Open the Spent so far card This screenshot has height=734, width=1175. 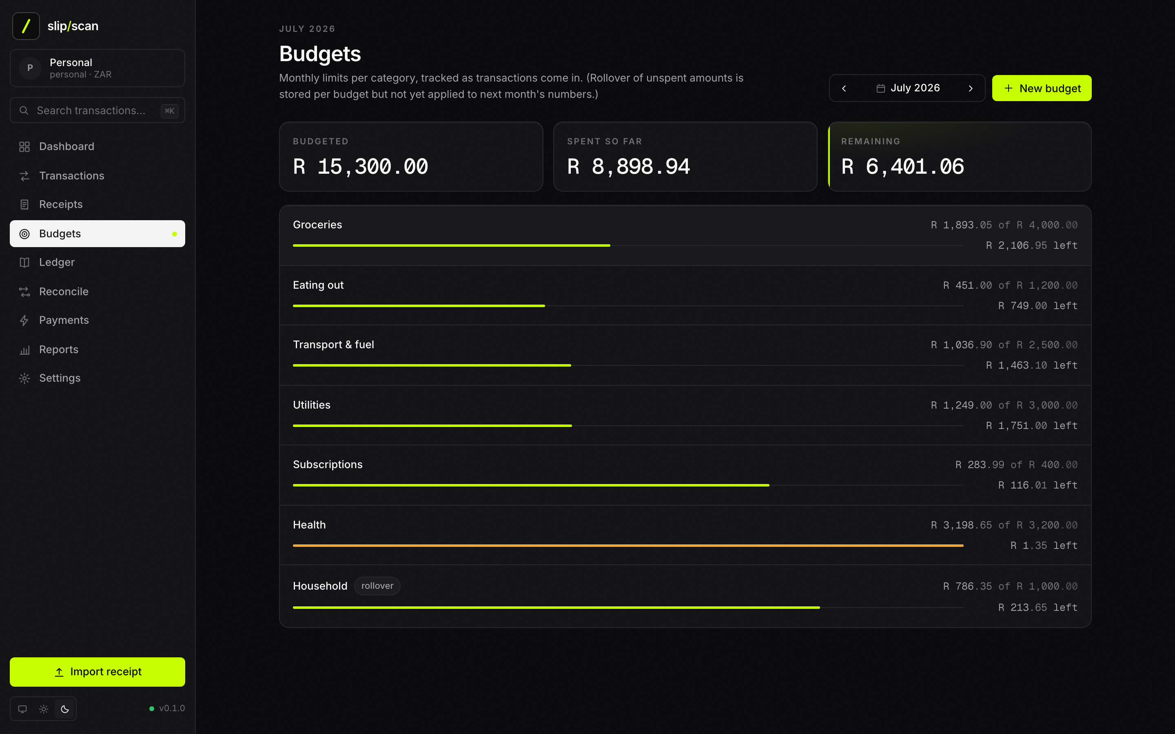point(685,156)
